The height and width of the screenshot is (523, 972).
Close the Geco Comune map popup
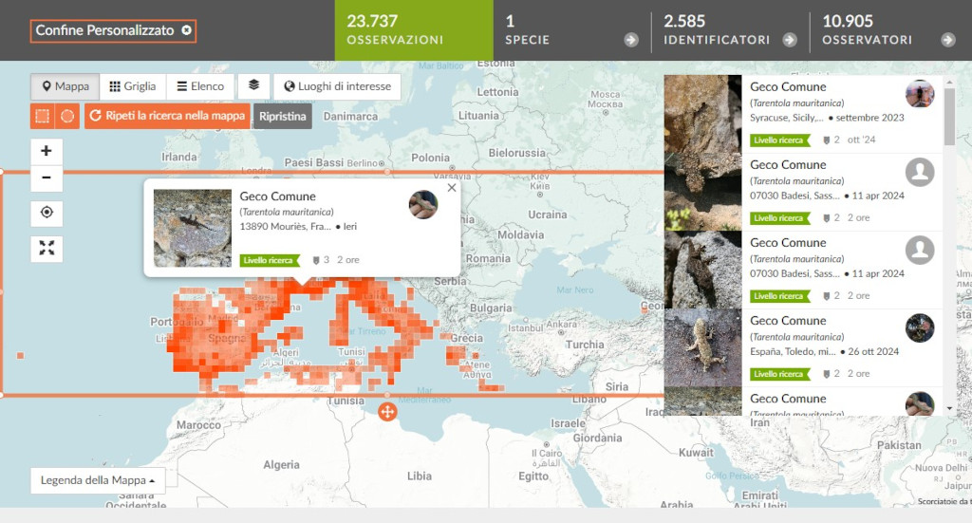[x=452, y=188]
